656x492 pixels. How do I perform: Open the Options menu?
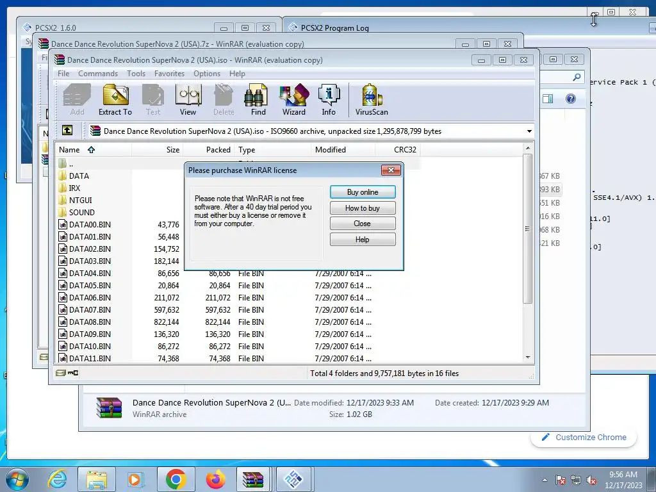(207, 74)
